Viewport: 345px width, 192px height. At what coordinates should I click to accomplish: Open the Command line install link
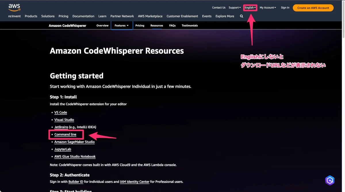point(65,135)
